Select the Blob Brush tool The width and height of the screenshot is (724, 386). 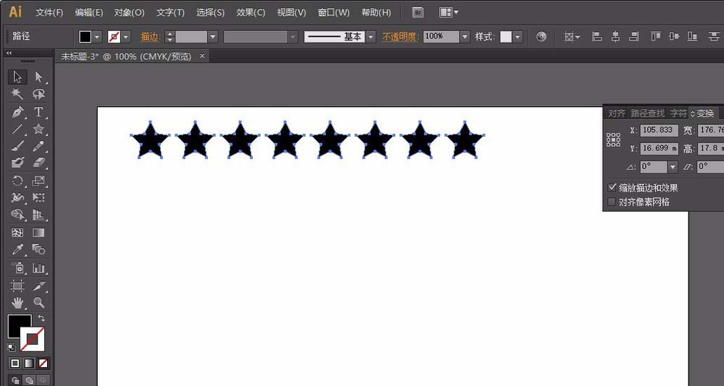[x=17, y=163]
